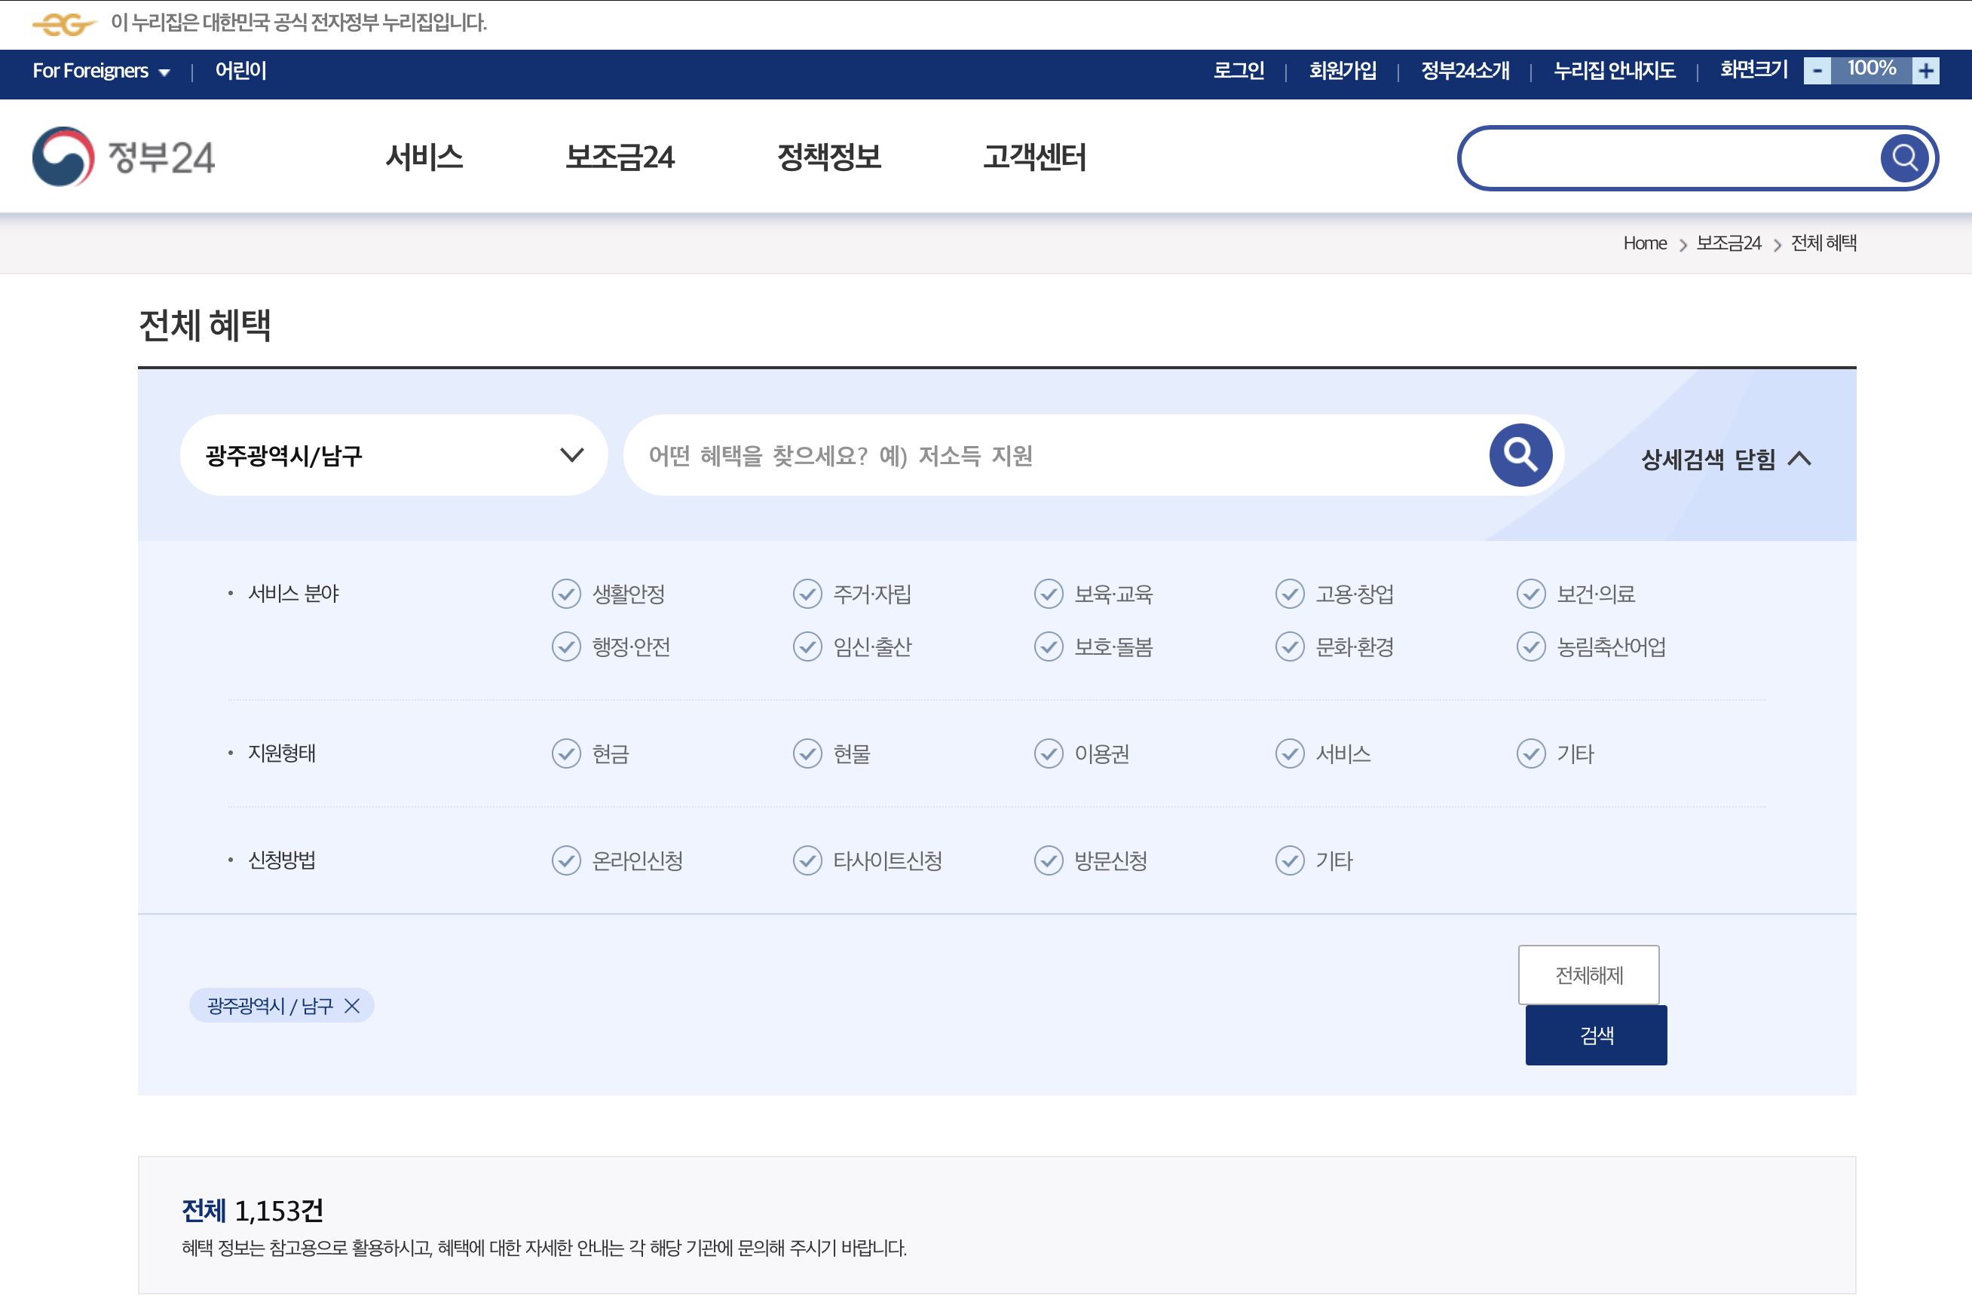Click the Home breadcrumb arrow icon
This screenshot has width=1972, height=1302.
(1683, 243)
